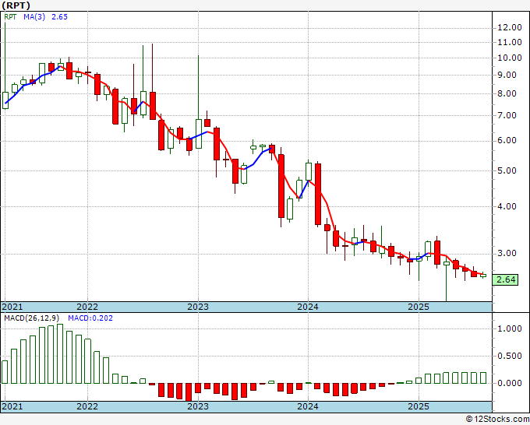Click 2025 on the price chart timeline
This screenshot has width=530, height=425.
click(419, 307)
